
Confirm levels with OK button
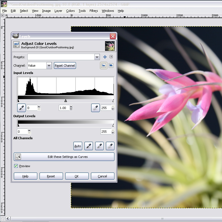tap(77, 176)
